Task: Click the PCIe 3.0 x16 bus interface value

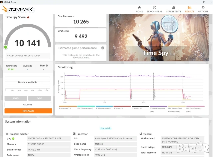Action: [x=49, y=150]
